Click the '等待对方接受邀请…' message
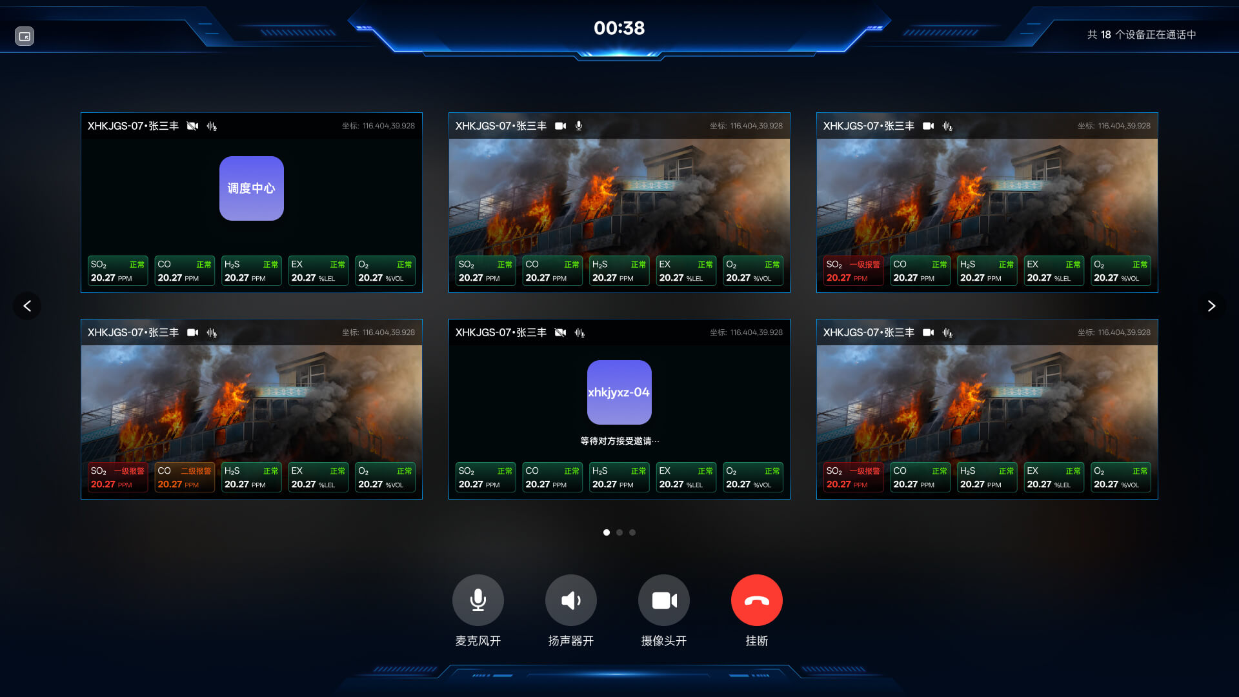The height and width of the screenshot is (697, 1239). pyautogui.click(x=619, y=441)
